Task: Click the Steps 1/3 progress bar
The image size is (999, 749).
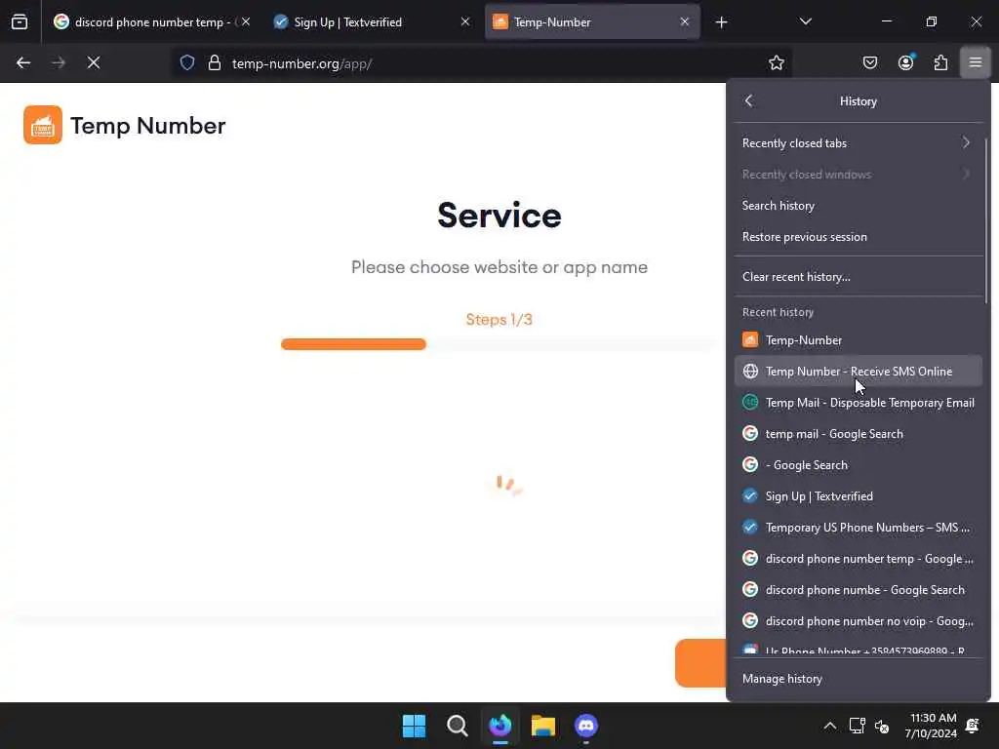Action: click(x=499, y=344)
